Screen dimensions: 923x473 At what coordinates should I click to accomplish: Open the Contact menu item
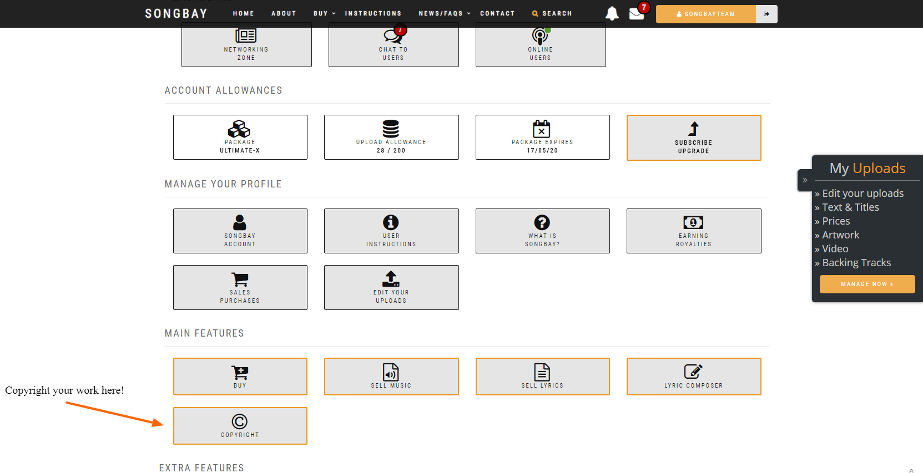497,13
